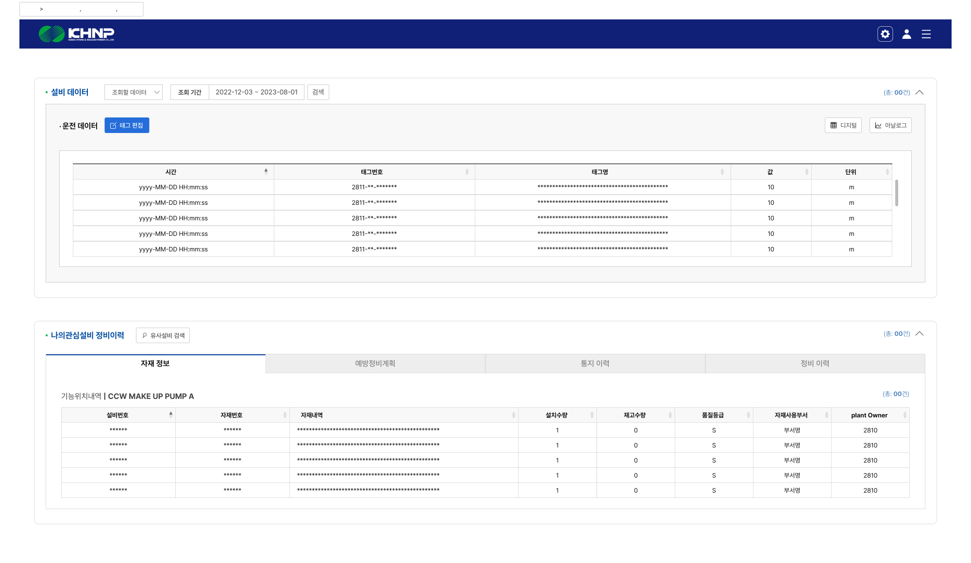
Task: Click the 설비 데이터 heading
Action: coord(69,92)
